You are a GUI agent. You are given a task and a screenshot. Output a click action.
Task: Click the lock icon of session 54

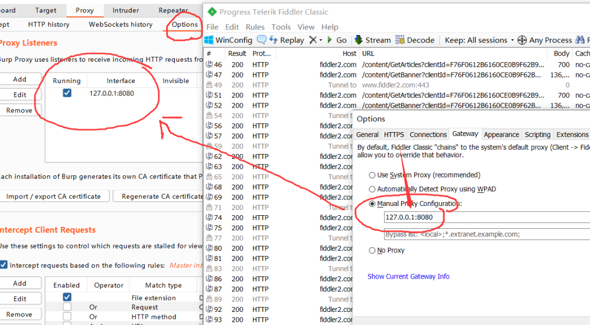(x=209, y=115)
